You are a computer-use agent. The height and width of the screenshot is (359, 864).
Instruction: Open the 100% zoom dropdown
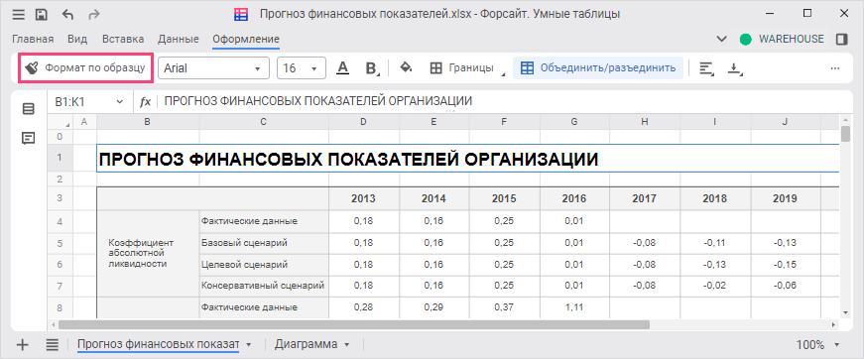pos(837,345)
